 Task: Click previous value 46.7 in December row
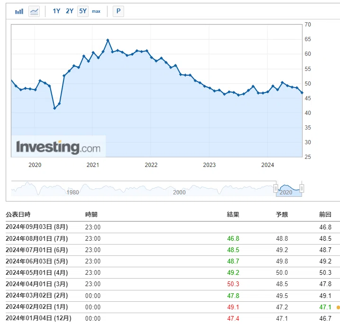(x=325, y=318)
